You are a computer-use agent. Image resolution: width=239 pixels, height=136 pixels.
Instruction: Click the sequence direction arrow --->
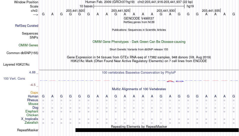35,15
